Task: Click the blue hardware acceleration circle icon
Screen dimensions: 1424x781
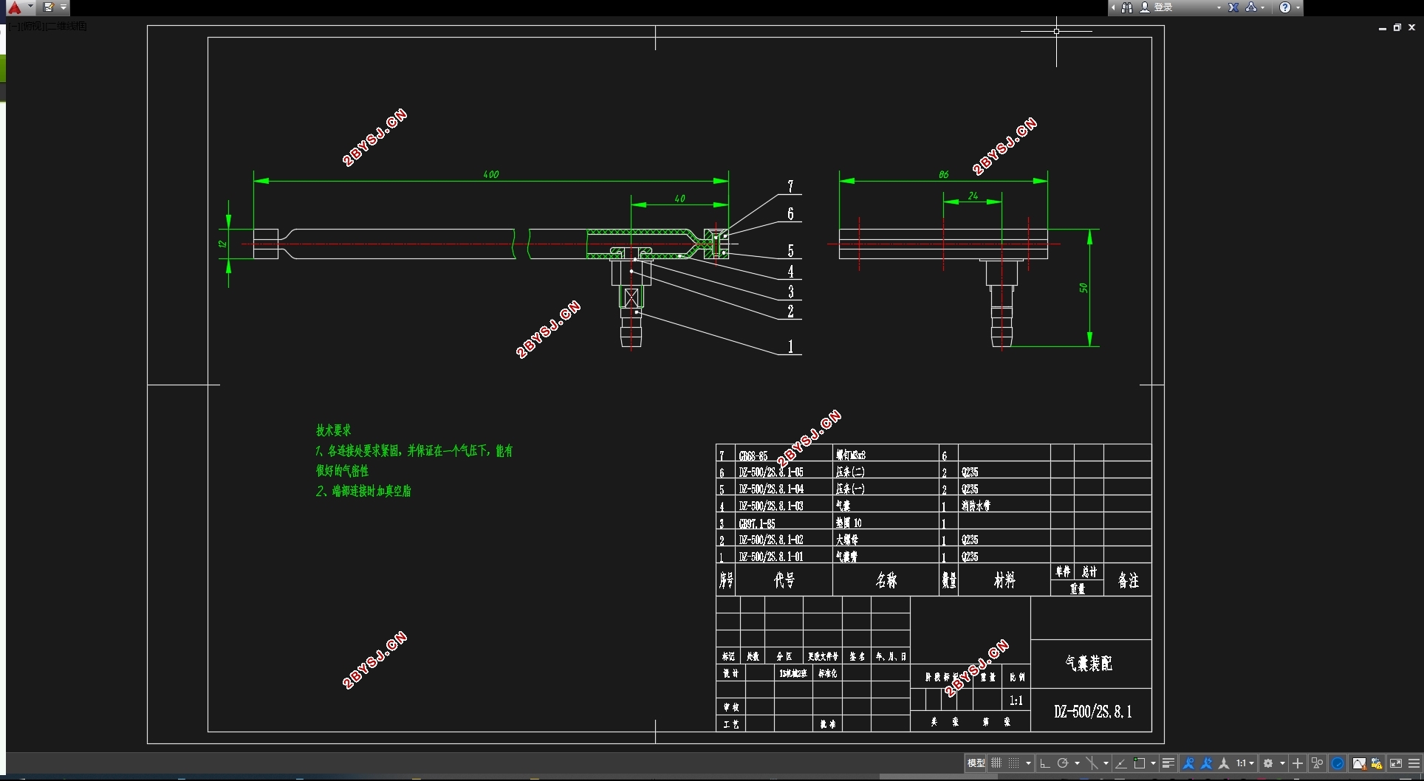Action: 1338,763
